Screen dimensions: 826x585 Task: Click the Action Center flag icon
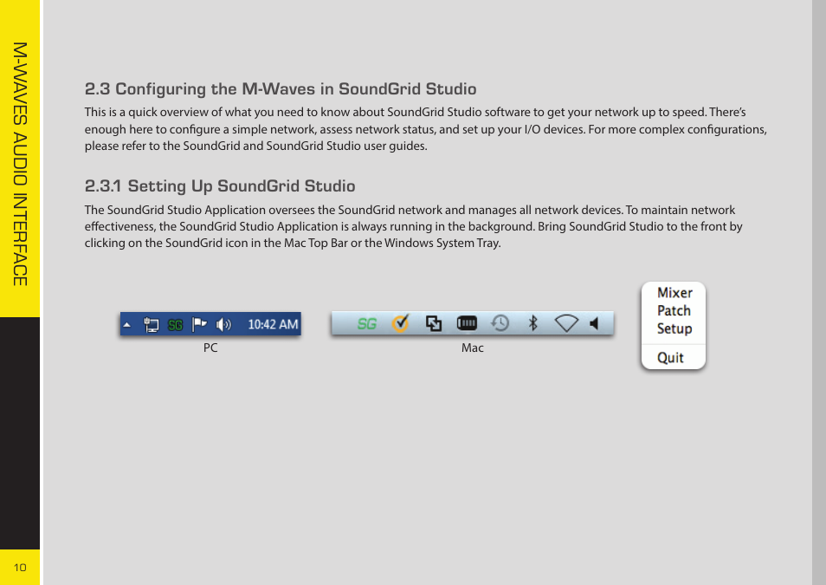(199, 324)
